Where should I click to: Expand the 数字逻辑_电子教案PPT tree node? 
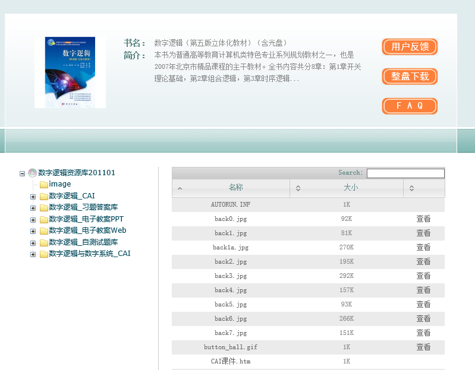click(33, 220)
